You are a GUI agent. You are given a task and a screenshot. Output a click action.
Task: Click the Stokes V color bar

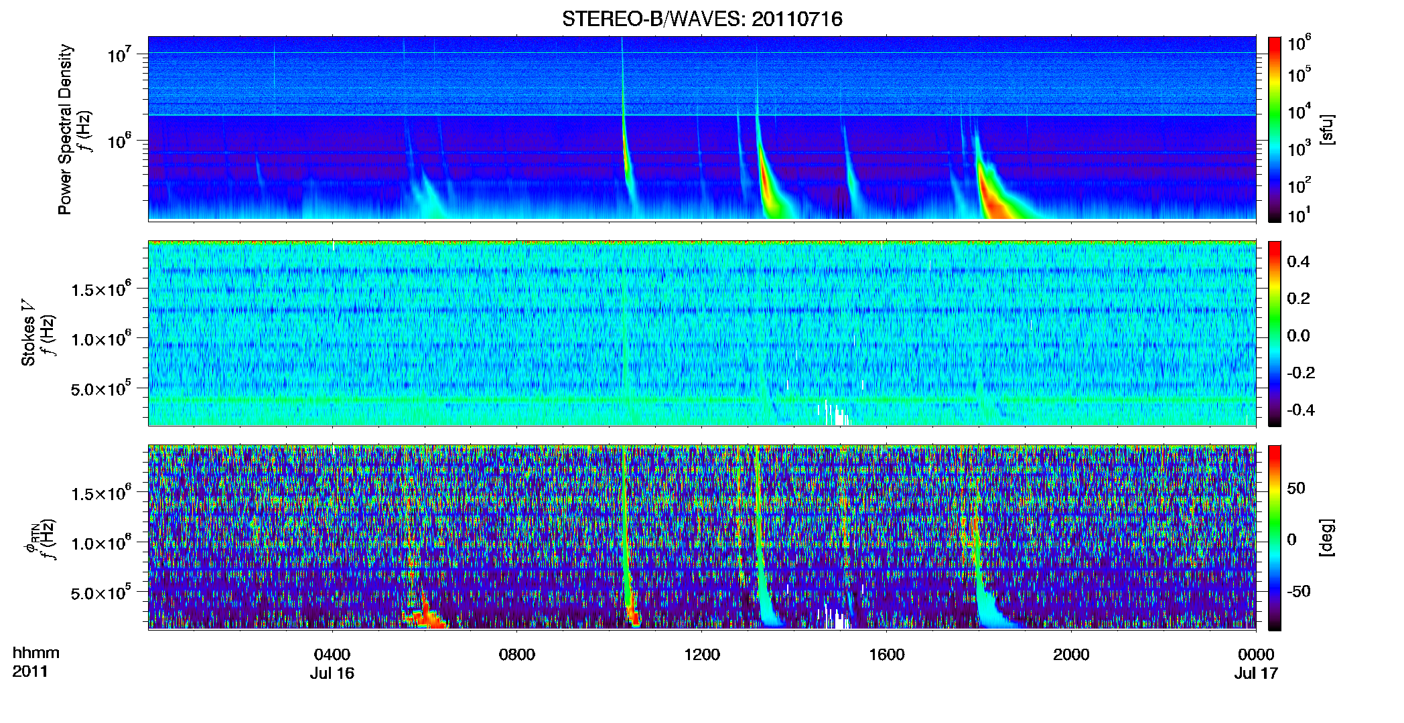pos(1275,333)
